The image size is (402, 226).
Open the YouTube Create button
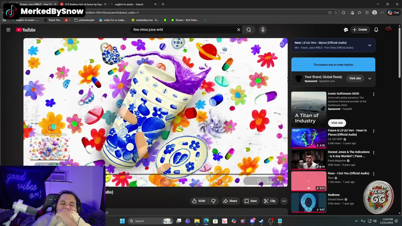pyautogui.click(x=360, y=30)
